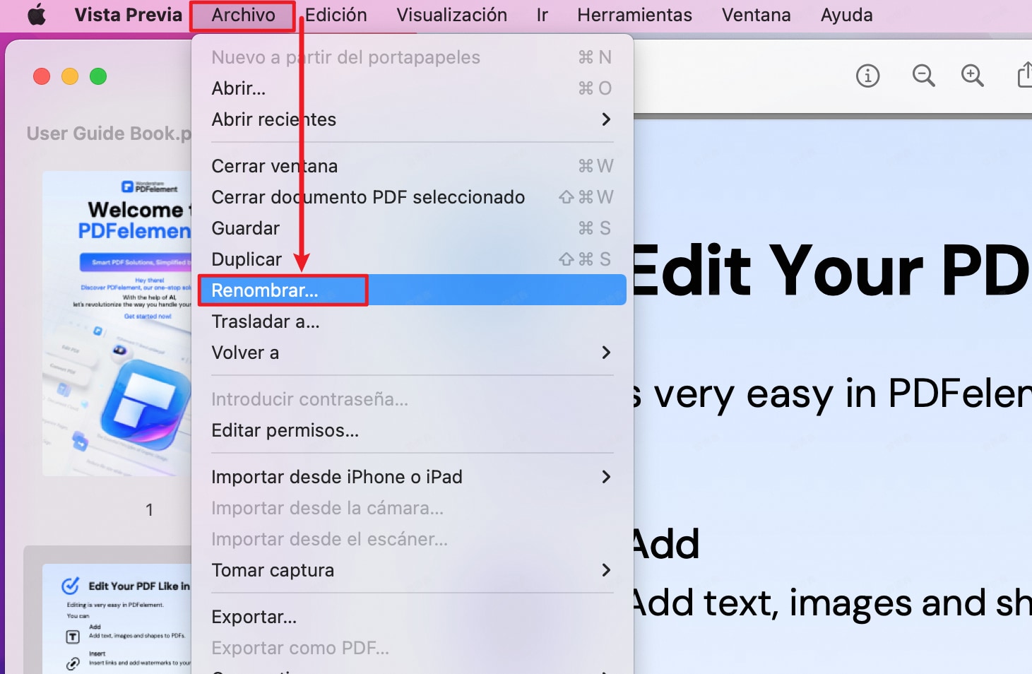Viewport: 1032px width, 674px height.
Task: Choose Exportar... from the menu
Action: 412,617
